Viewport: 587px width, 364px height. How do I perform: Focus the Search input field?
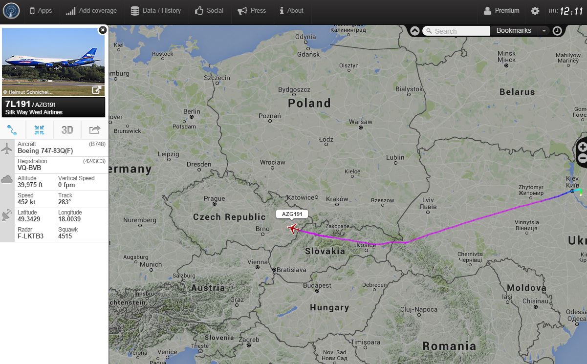[x=457, y=31]
